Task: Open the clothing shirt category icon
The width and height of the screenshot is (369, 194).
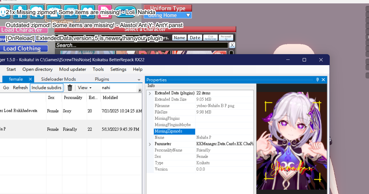Action: [54, 12]
